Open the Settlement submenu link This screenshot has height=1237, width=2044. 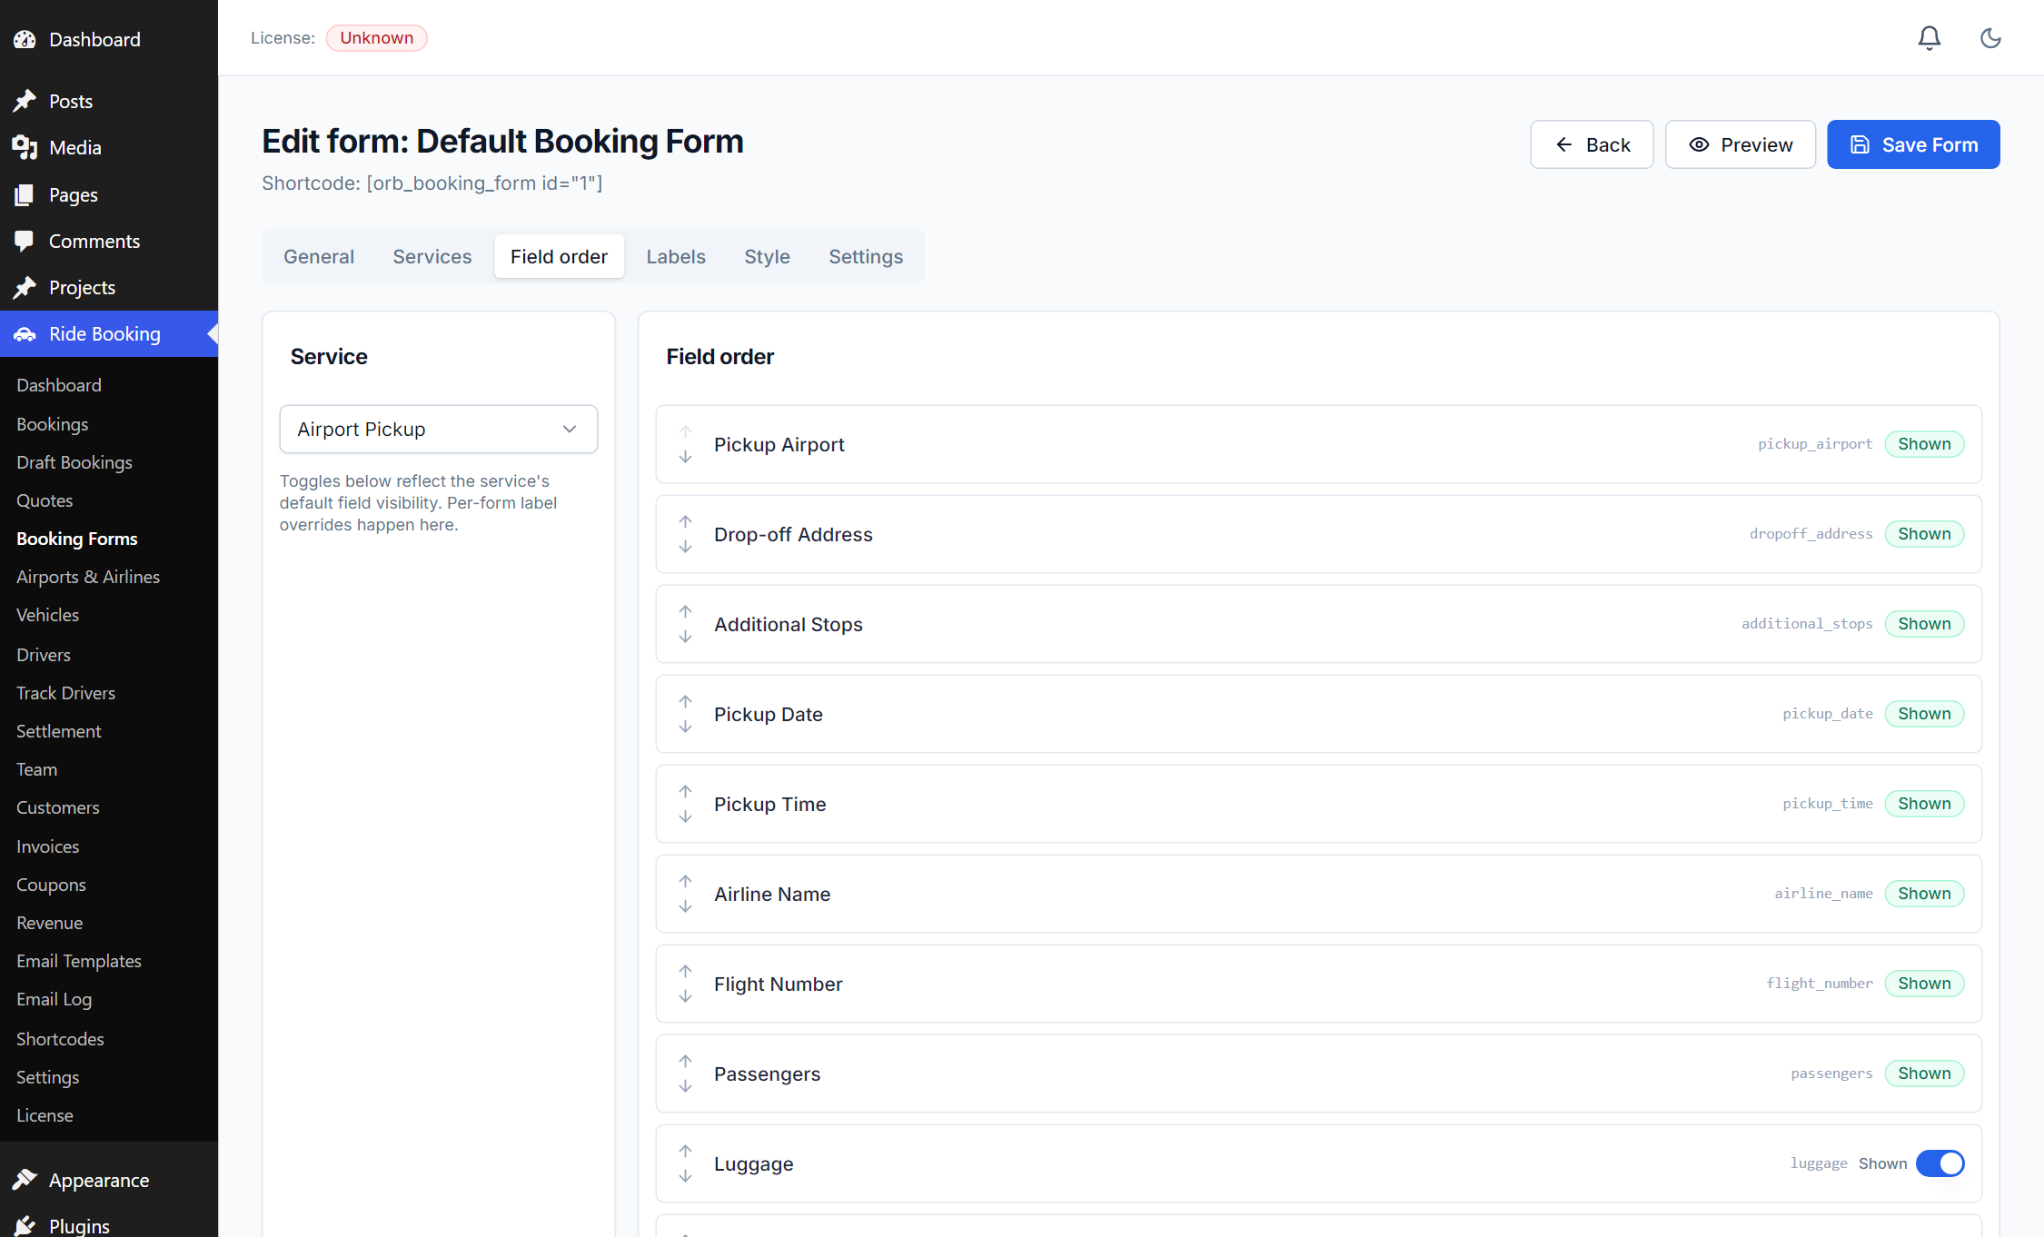59,731
